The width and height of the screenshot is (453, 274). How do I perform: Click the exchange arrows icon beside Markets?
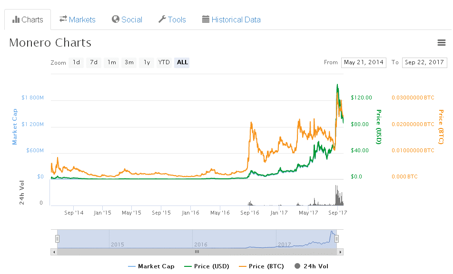(x=63, y=19)
